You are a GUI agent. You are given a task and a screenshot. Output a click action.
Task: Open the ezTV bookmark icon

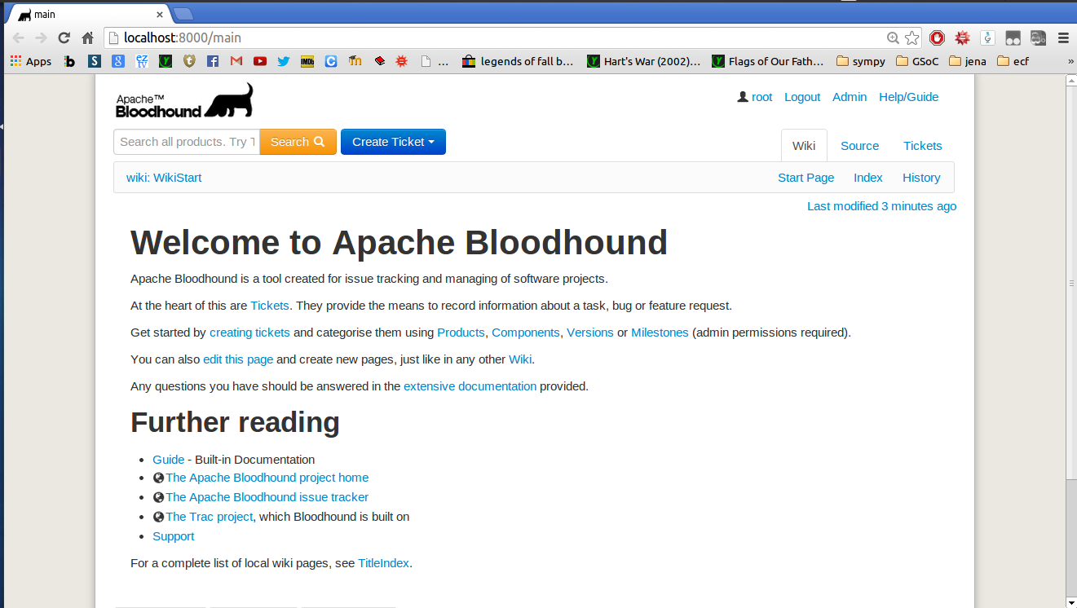click(x=142, y=61)
